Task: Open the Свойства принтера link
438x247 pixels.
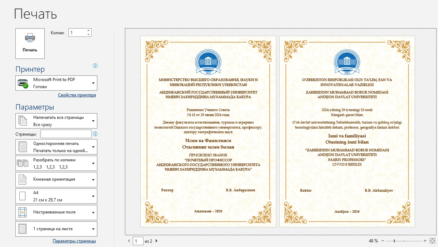Action: pyautogui.click(x=77, y=95)
